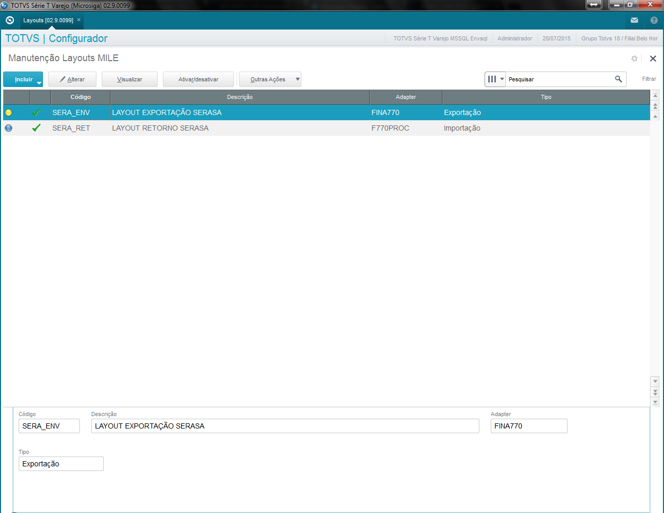The width and height of the screenshot is (664, 513).
Task: Click the green checkmark on SERA_ENV row
Action: click(x=36, y=112)
